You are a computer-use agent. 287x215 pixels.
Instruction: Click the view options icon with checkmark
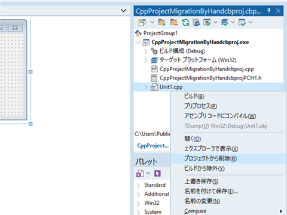point(207,22)
